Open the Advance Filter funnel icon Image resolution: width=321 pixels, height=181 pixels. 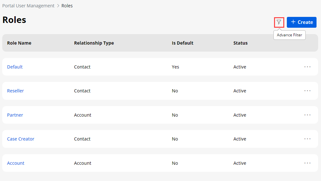pyautogui.click(x=279, y=22)
